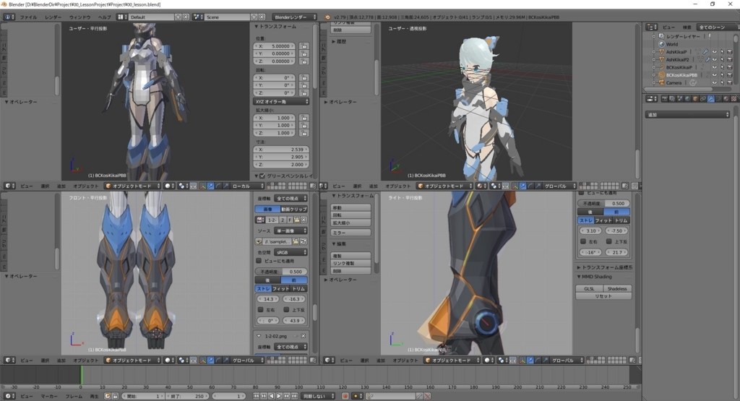
Task: Toggle Camera visibility eye icon in the outliner
Action: 715,82
